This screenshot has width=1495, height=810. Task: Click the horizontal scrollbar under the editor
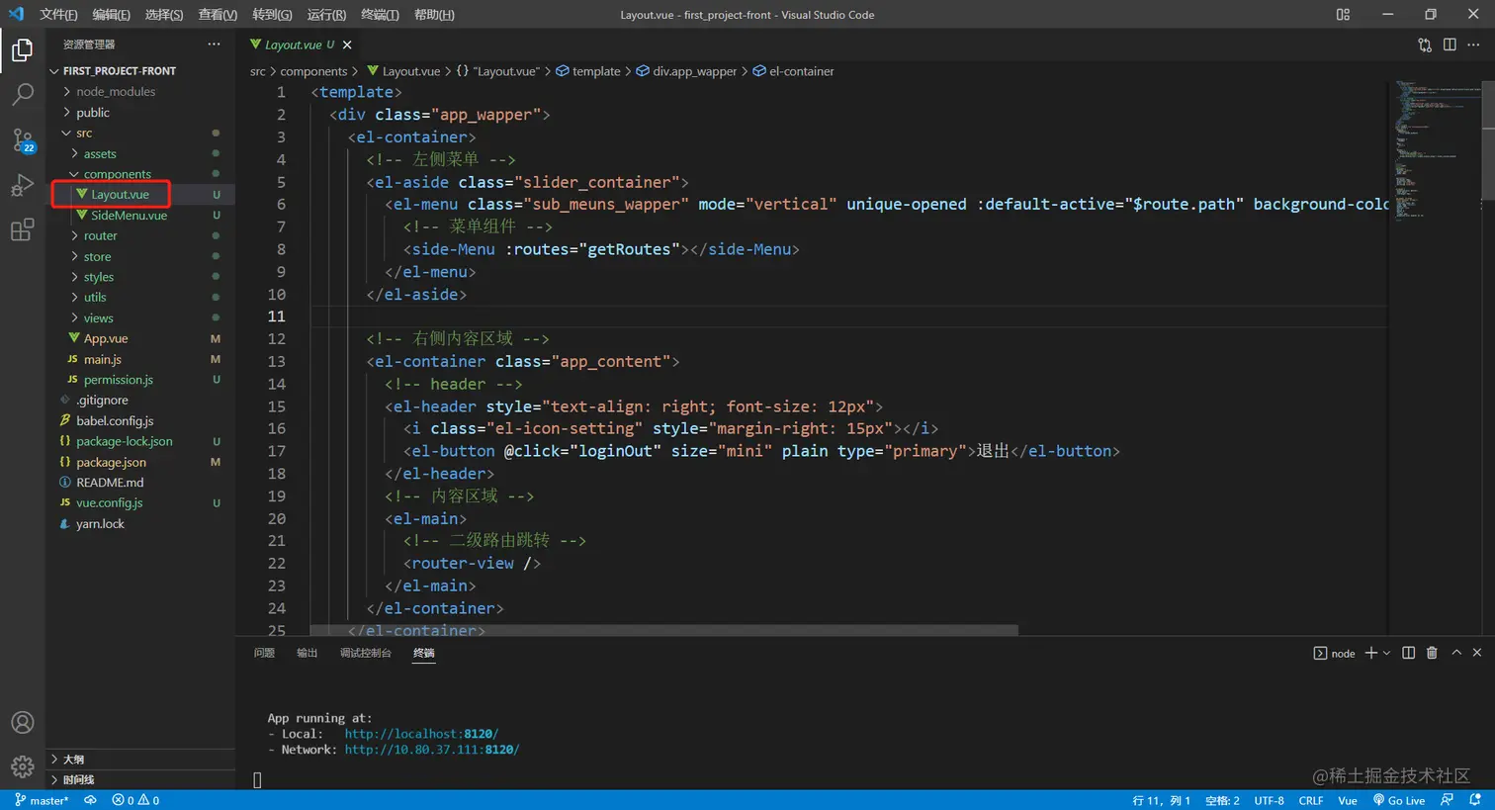(x=662, y=630)
